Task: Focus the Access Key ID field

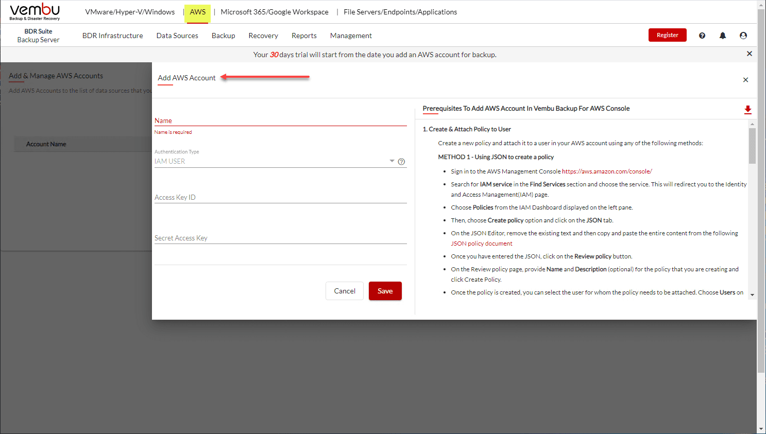Action: [x=281, y=197]
